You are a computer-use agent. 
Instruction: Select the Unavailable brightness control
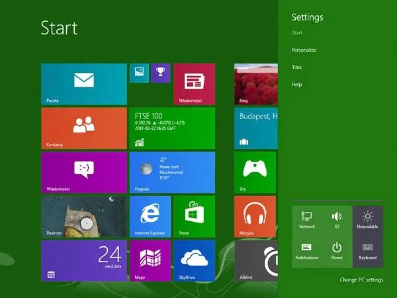click(367, 218)
